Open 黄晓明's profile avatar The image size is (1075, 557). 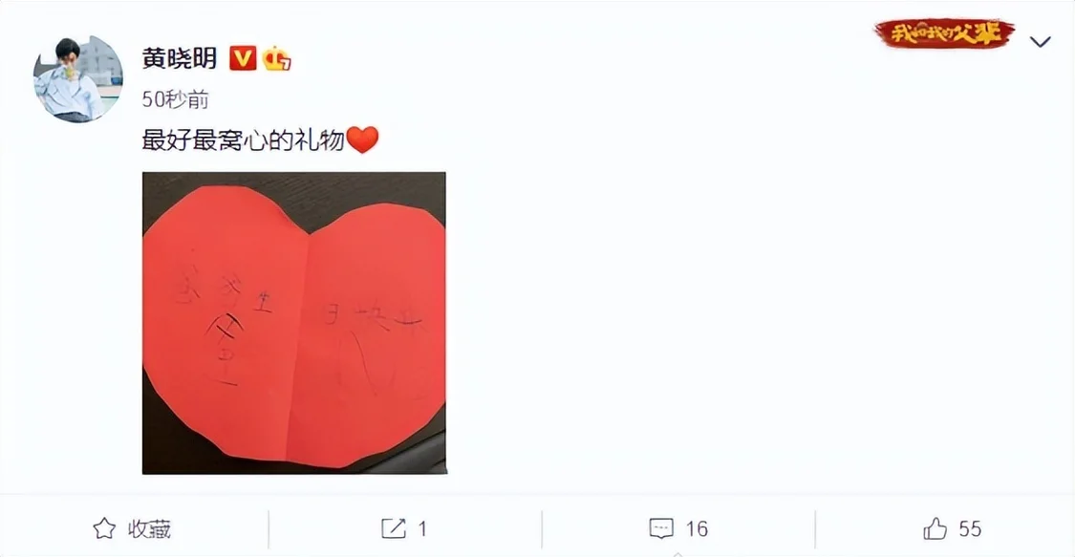(x=78, y=78)
